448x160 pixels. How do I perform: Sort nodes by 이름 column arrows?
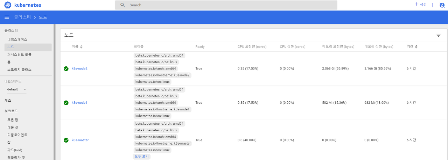(x=81, y=46)
